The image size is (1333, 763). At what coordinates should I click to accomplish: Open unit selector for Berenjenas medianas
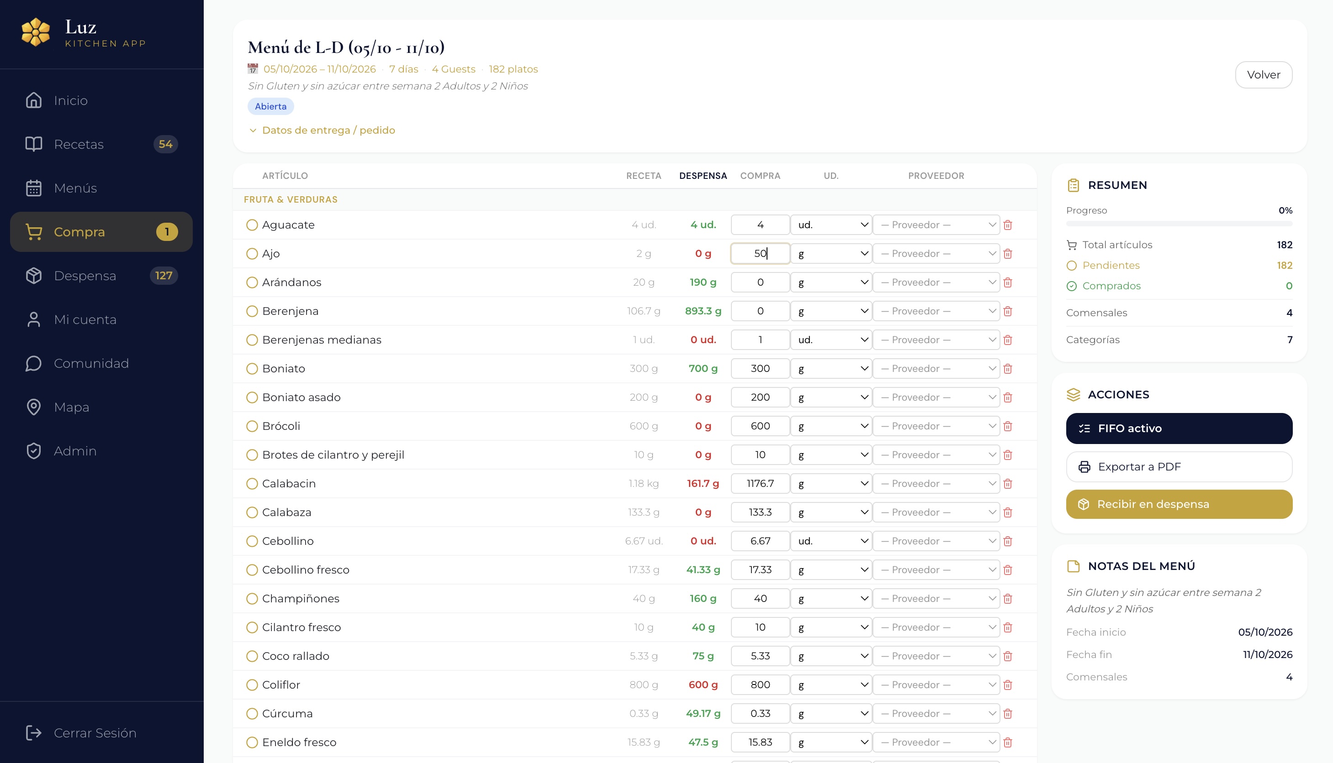point(831,340)
